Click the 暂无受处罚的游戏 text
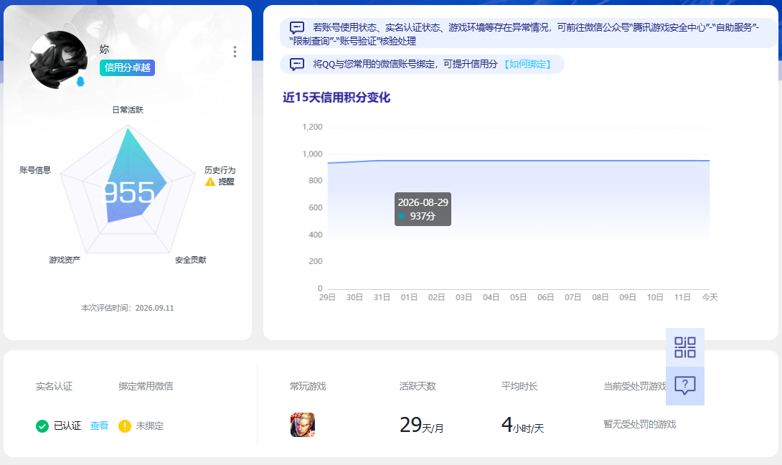Viewport: 782px width, 465px height. (640, 424)
